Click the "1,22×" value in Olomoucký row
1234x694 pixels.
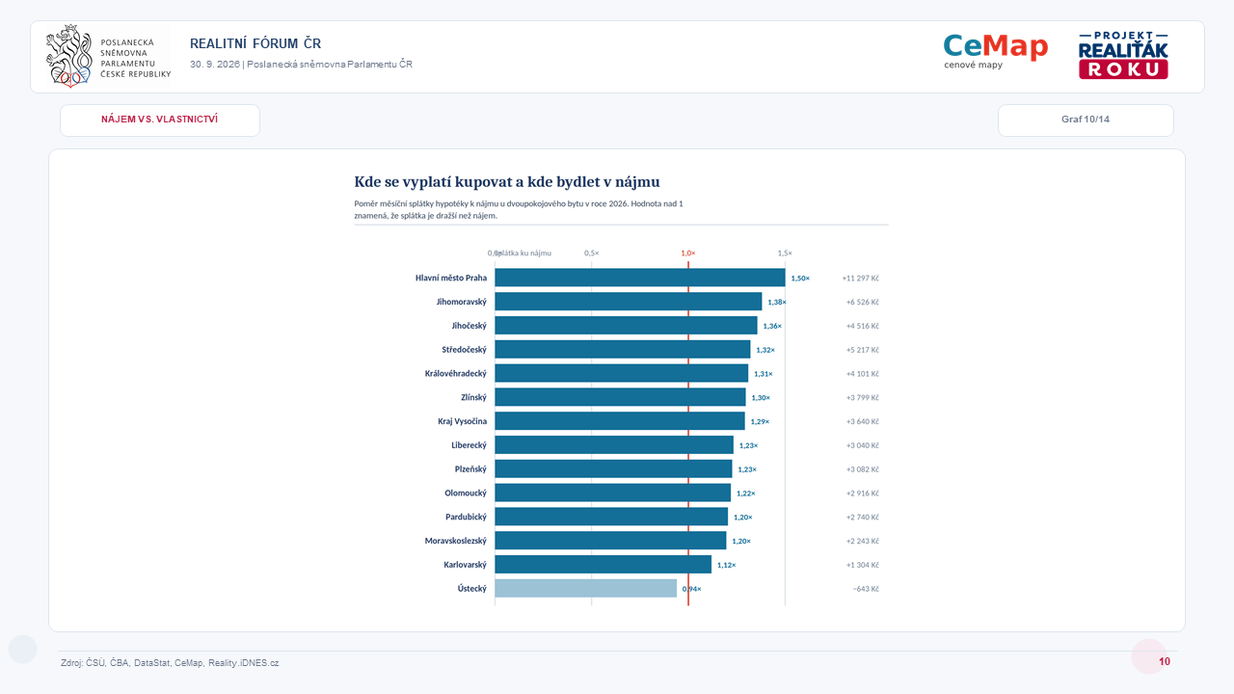pyautogui.click(x=746, y=494)
